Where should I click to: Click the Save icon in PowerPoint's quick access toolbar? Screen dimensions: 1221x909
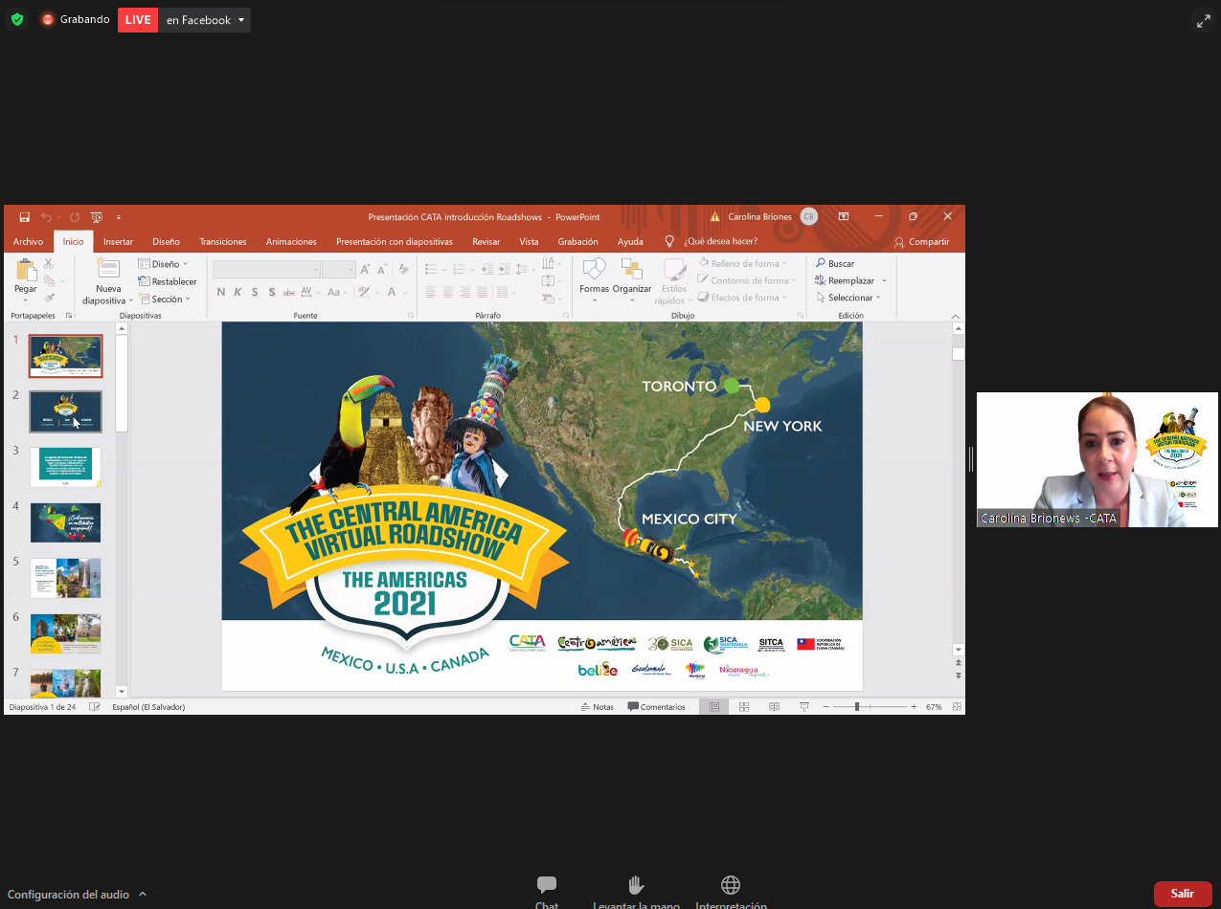coord(25,217)
